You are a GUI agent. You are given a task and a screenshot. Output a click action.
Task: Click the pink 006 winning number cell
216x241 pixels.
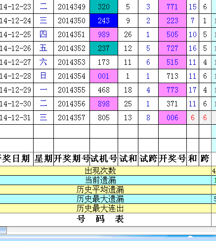173,118
